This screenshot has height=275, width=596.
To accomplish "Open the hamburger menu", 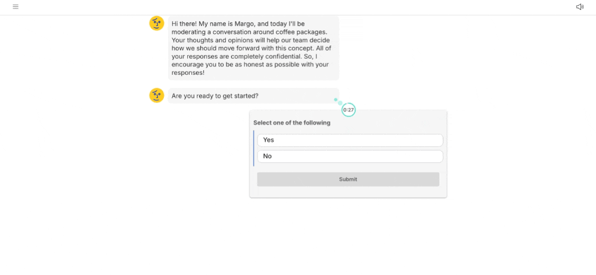I will click(x=15, y=7).
